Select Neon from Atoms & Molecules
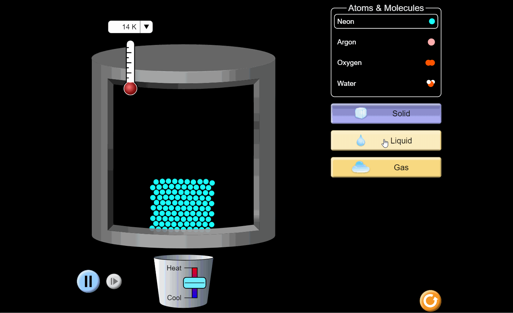This screenshot has width=513, height=313. (386, 21)
